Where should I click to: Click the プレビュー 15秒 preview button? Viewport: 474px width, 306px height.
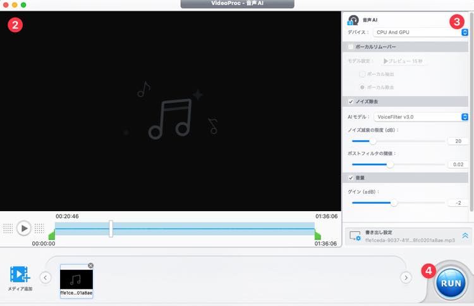(403, 61)
